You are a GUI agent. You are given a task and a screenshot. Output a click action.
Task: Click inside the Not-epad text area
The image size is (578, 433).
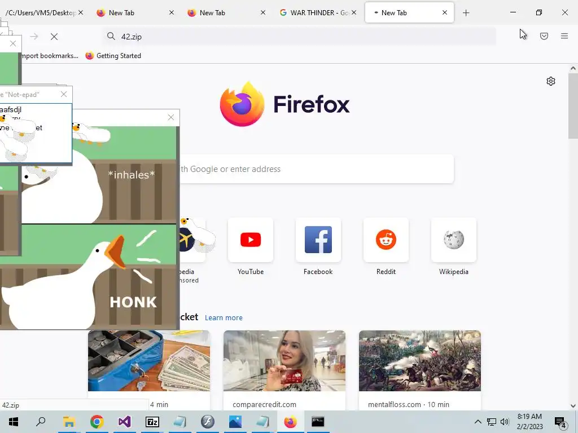point(36,132)
